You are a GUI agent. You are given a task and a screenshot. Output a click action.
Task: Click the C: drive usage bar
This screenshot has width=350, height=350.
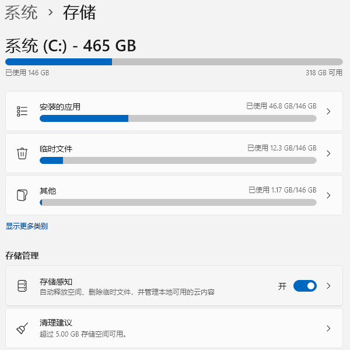(174, 62)
